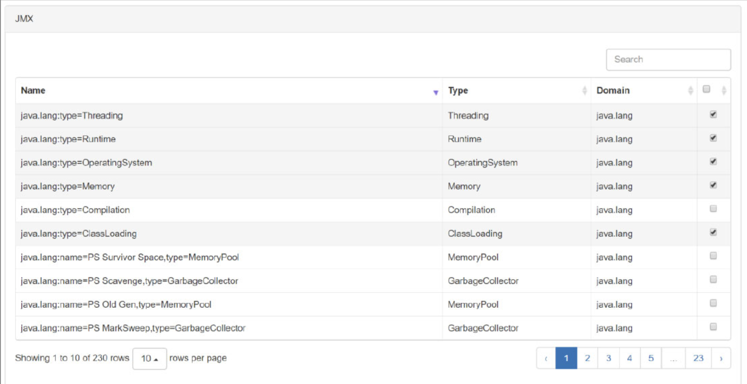Viewport: 747px width, 384px height.
Task: Uncheck the java.lang:type=Threading row checkbox
Action: click(713, 115)
